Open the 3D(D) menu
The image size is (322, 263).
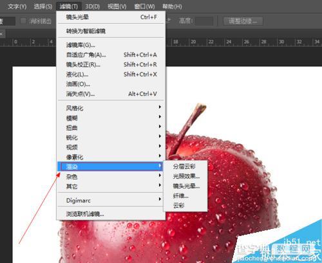(92, 6)
